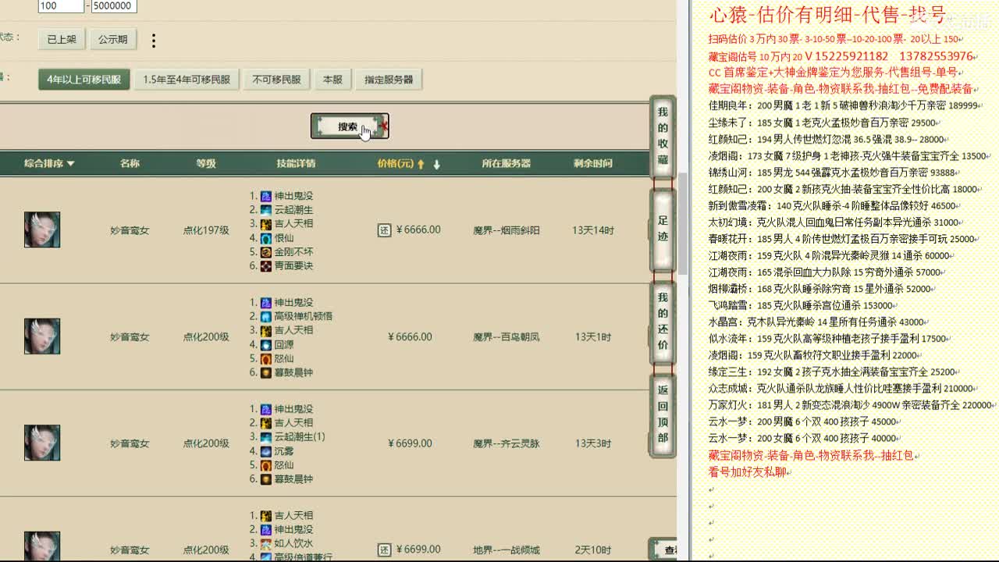The width and height of the screenshot is (999, 562).
Task: Click the 剩余时间 column header
Action: click(x=592, y=164)
